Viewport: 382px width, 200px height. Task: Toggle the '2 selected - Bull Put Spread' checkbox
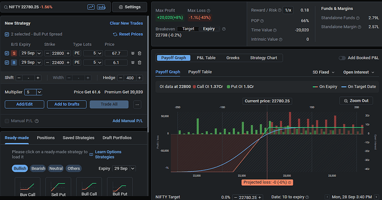coord(7,34)
